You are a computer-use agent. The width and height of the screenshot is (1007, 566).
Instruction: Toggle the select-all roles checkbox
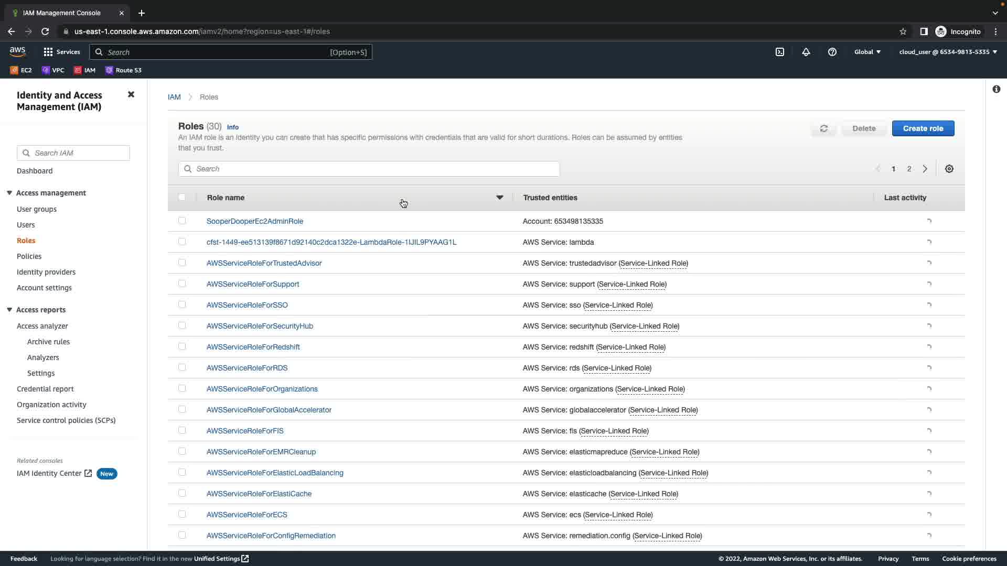(182, 198)
